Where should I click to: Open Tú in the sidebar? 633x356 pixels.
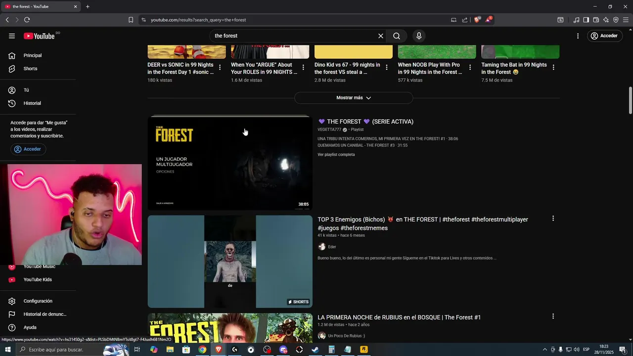(x=26, y=90)
